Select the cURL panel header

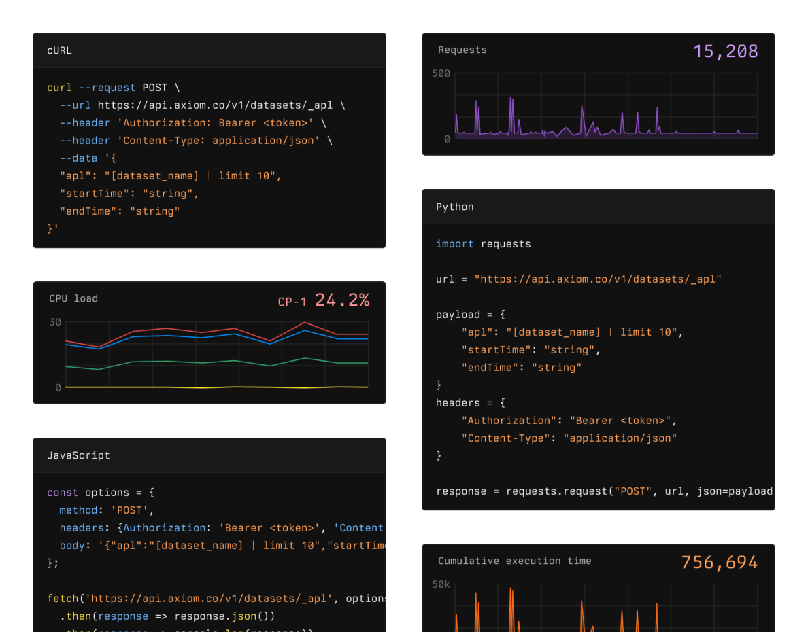[x=59, y=50]
